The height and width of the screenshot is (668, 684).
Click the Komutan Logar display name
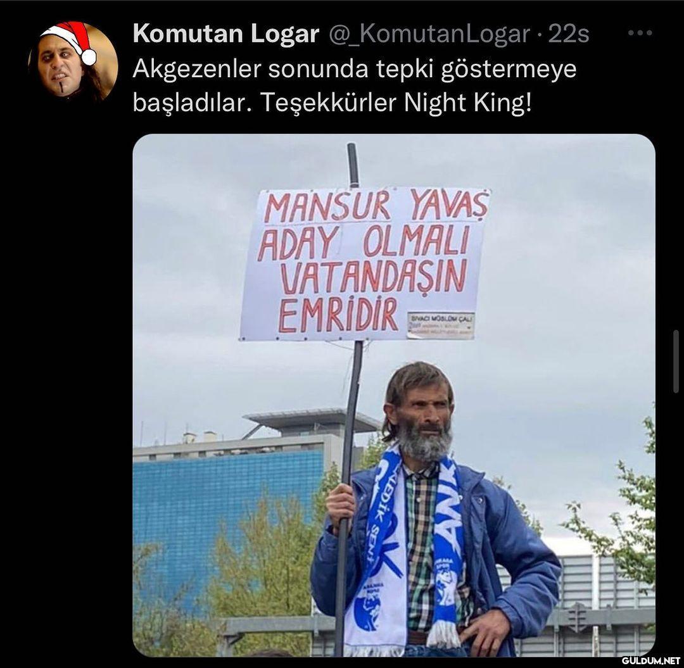pos(226,34)
